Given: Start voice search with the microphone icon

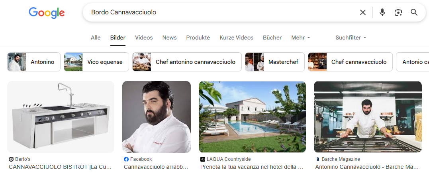Looking at the screenshot, I should (382, 12).
